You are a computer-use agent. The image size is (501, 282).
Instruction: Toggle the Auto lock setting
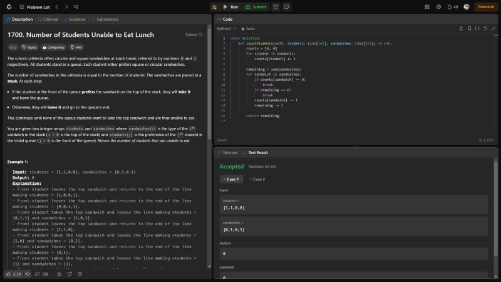[248, 29]
